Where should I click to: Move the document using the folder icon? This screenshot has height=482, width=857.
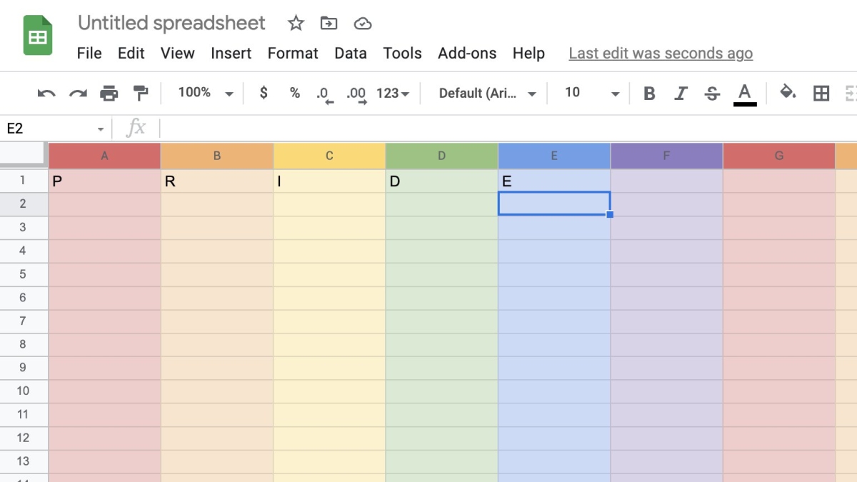point(329,24)
